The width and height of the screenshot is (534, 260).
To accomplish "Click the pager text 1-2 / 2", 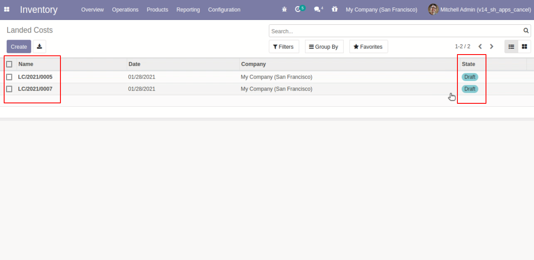I will (x=462, y=47).
